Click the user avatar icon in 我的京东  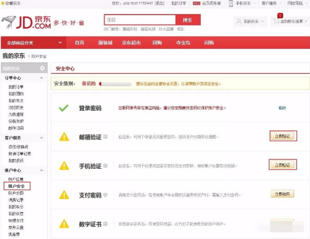tap(239, 21)
